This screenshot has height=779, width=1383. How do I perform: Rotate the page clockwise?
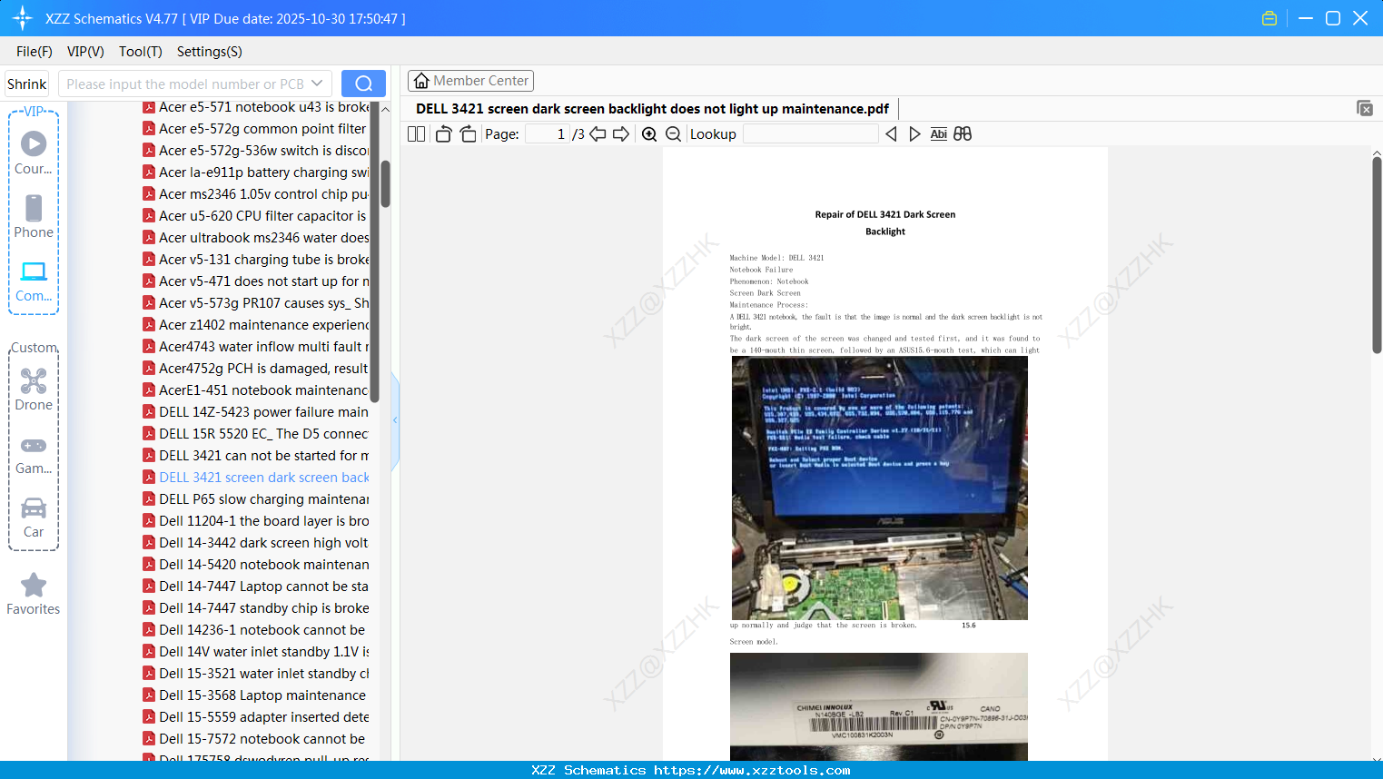pos(468,134)
